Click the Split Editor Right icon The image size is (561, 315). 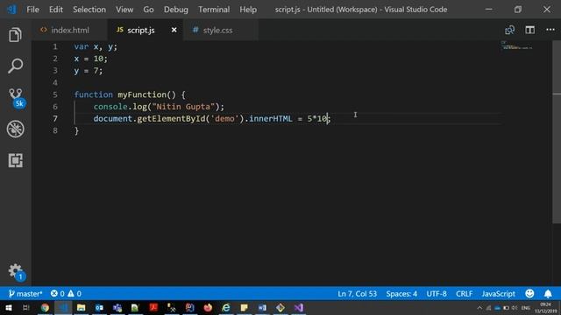click(x=529, y=30)
